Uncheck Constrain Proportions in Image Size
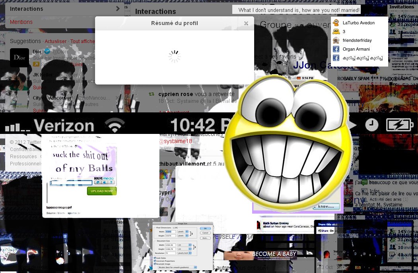The height and width of the screenshot is (273, 418). [x=155, y=261]
